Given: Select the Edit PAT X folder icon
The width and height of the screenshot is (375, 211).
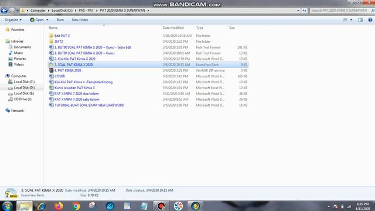Looking at the screenshot, I should (51, 36).
